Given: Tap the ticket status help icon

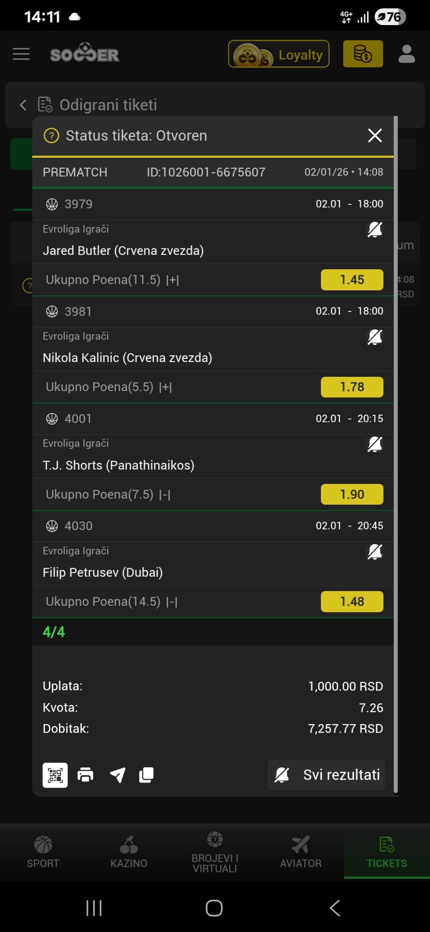Looking at the screenshot, I should [52, 135].
